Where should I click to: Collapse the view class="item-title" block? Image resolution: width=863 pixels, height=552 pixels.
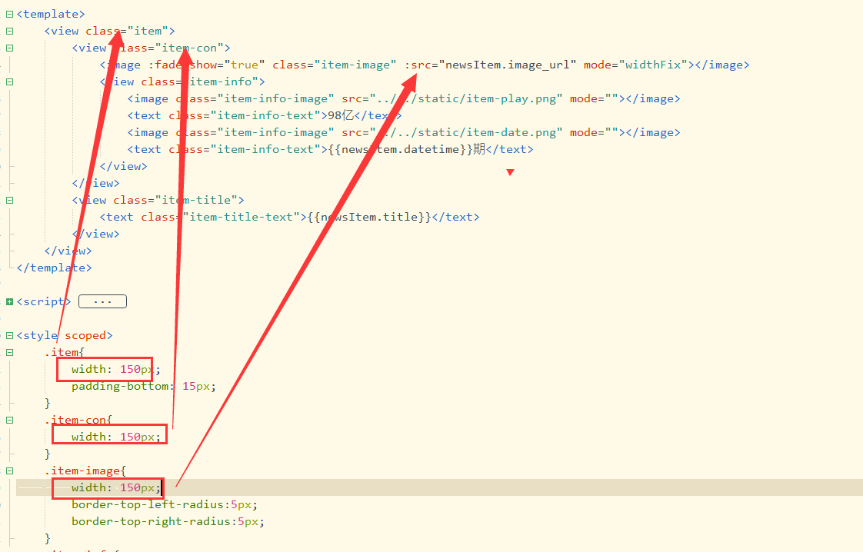pos(9,200)
